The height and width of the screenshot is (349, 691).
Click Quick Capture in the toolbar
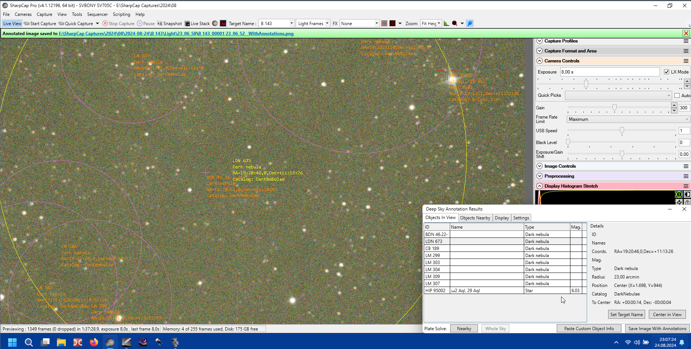tap(76, 23)
